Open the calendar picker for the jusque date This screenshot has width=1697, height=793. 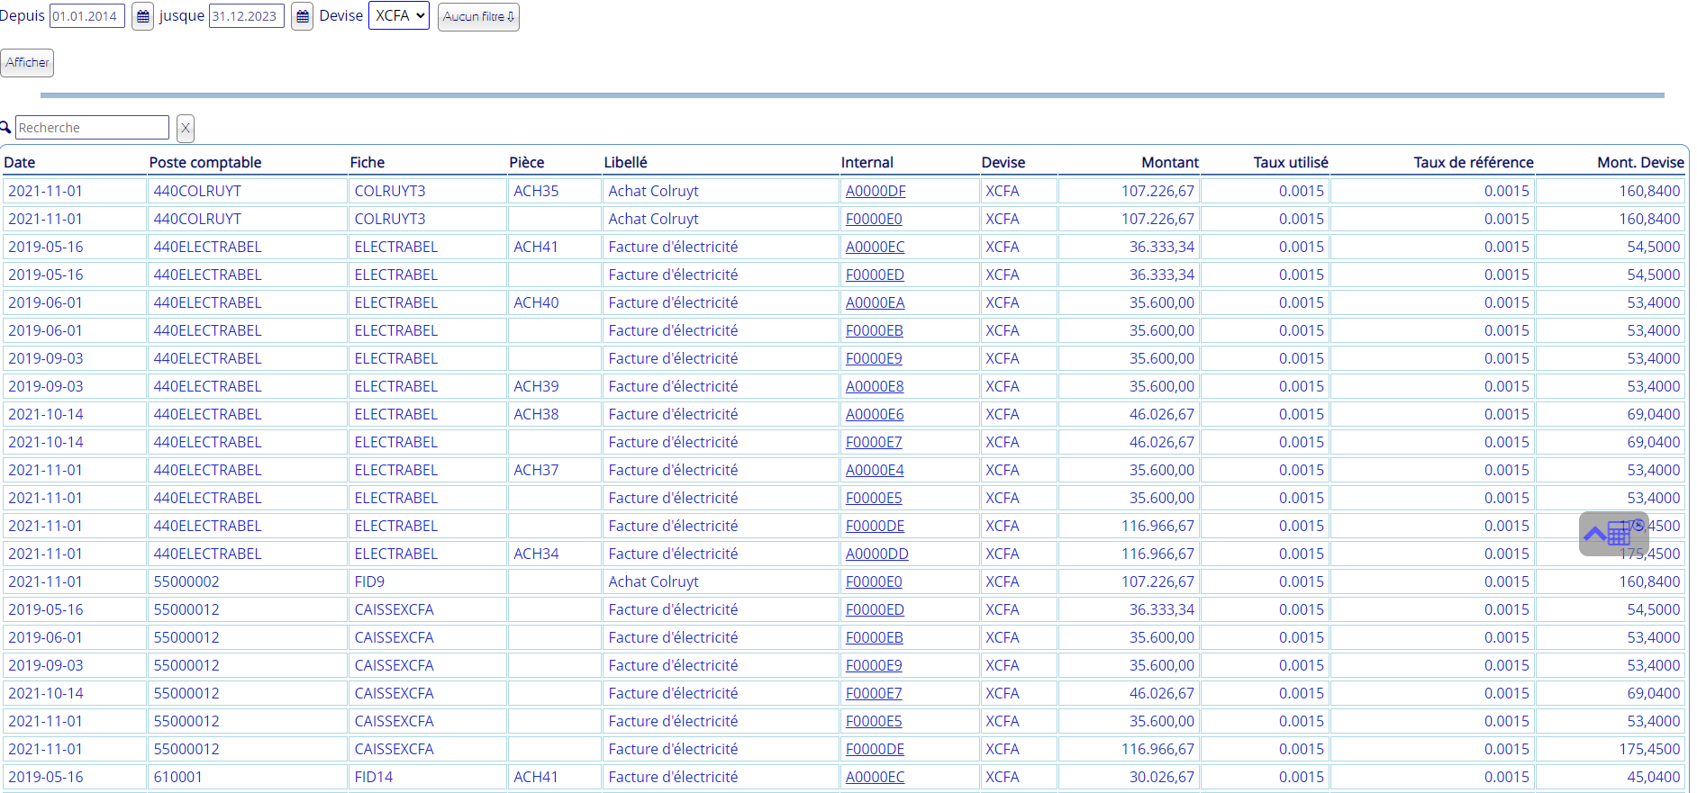click(302, 16)
